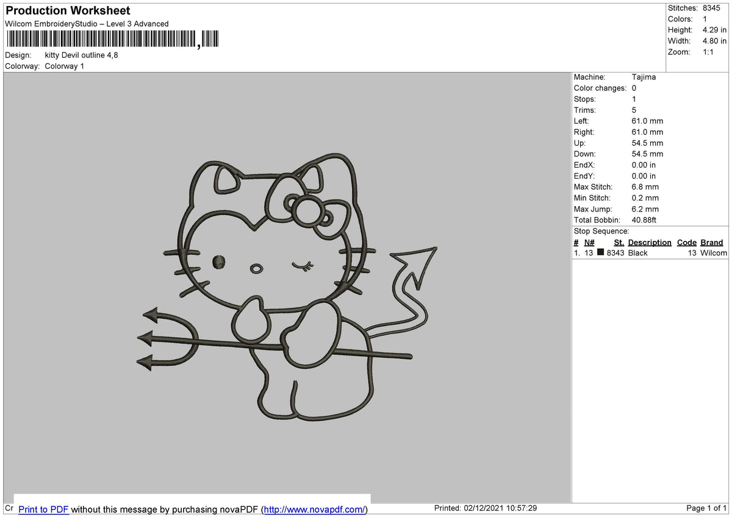This screenshot has height=517, width=732.
Task: Click the stitch count 8343 in stop sequence
Action: tap(615, 252)
